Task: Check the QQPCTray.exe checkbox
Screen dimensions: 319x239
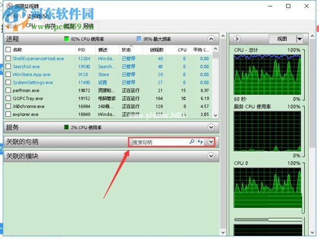Action: (x=8, y=98)
